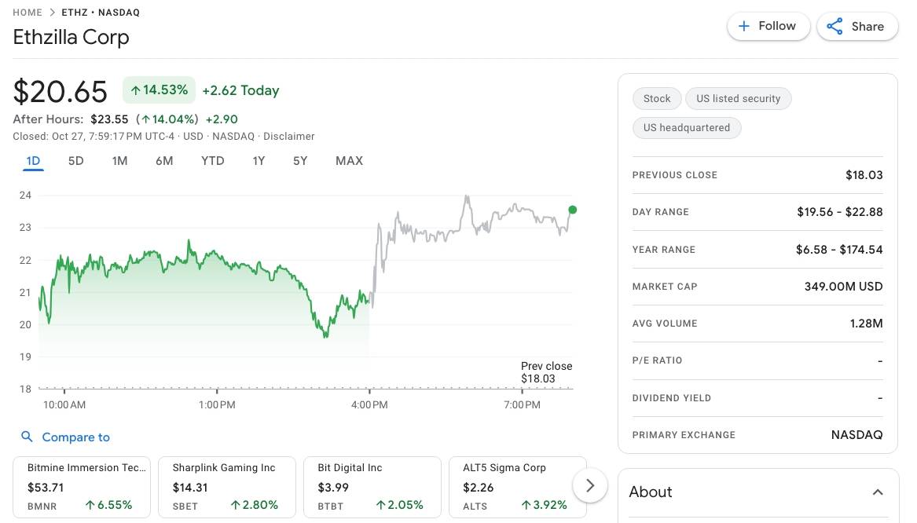
Task: Open the 5Y chart range
Action: click(x=300, y=161)
